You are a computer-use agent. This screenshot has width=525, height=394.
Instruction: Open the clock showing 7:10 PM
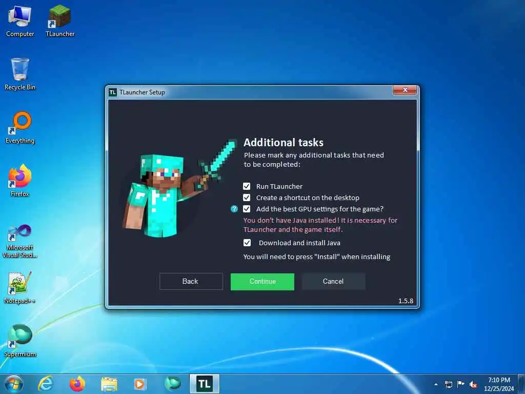[x=499, y=384]
